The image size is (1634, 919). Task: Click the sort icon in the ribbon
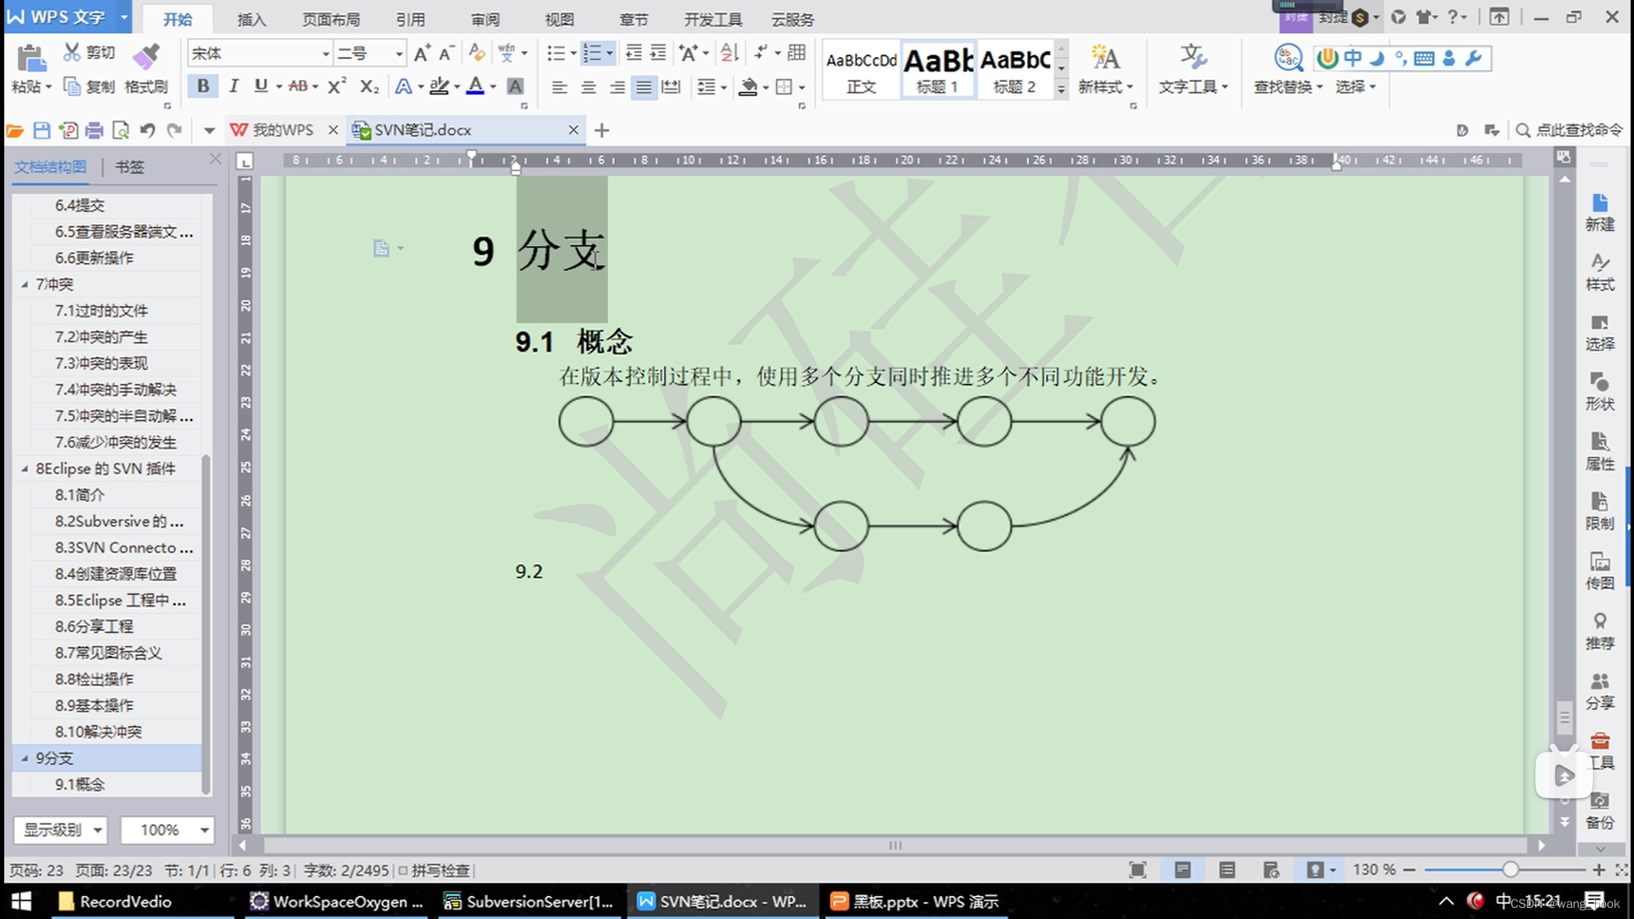tap(728, 54)
